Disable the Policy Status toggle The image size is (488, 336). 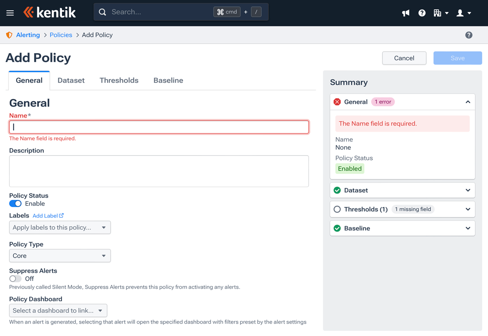15,203
